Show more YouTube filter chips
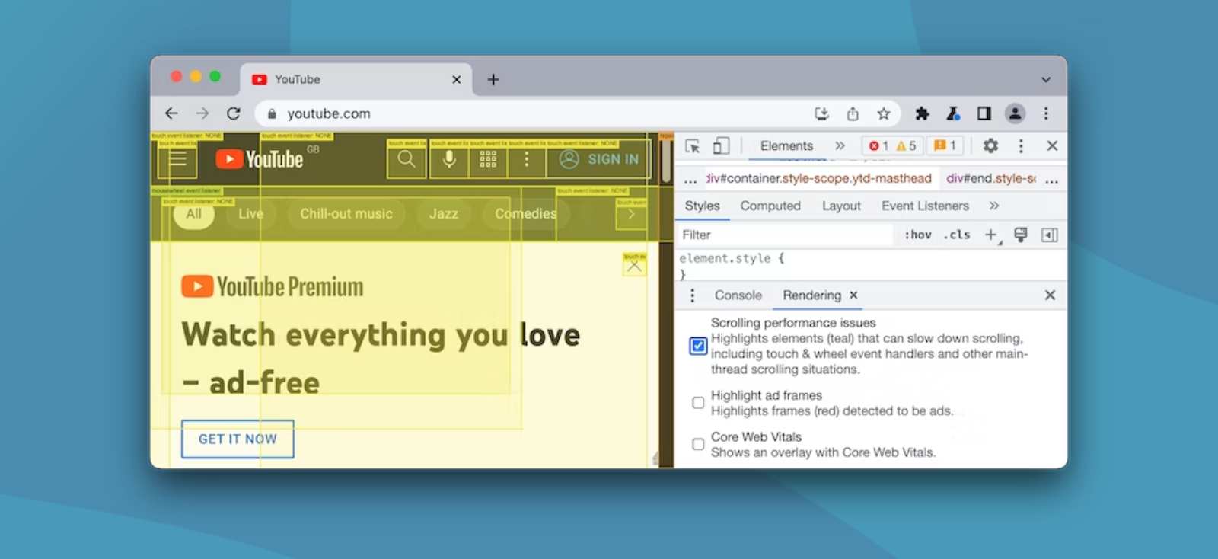The height and width of the screenshot is (559, 1218). (631, 214)
